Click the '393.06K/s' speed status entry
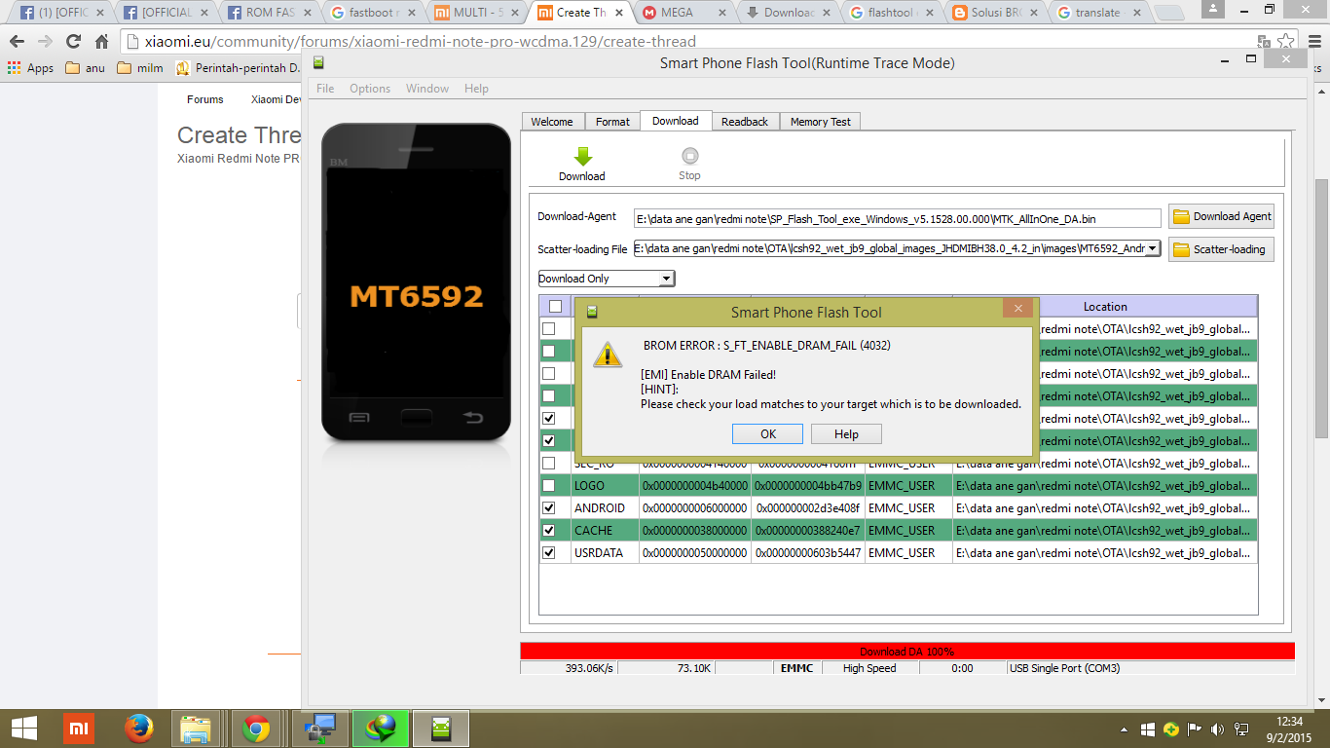The width and height of the screenshot is (1330, 748). (589, 668)
